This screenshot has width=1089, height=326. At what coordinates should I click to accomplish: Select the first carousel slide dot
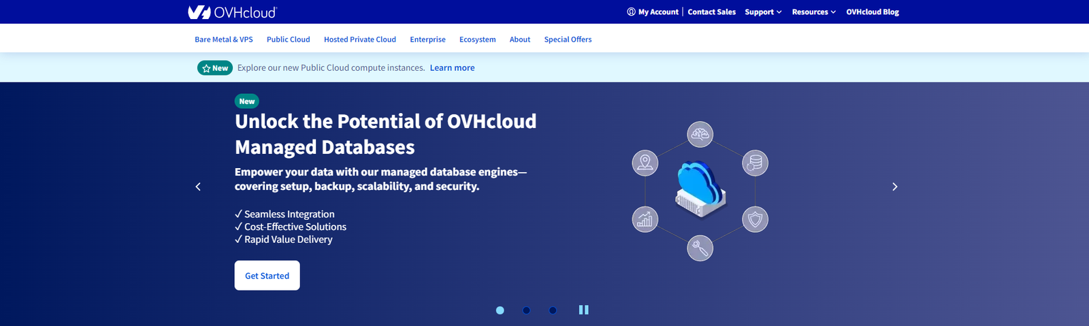coord(500,310)
